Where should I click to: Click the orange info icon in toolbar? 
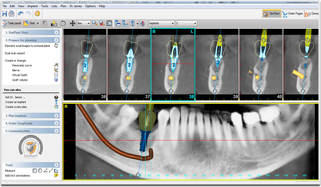tap(37, 14)
